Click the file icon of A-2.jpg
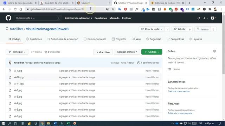This screenshot has height=126, width=225. coord(10,90)
